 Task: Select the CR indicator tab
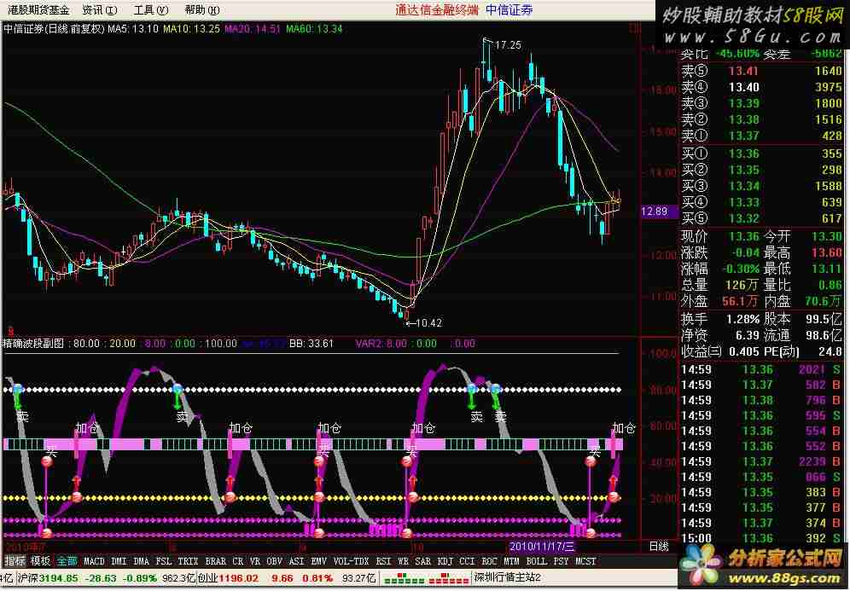238,561
